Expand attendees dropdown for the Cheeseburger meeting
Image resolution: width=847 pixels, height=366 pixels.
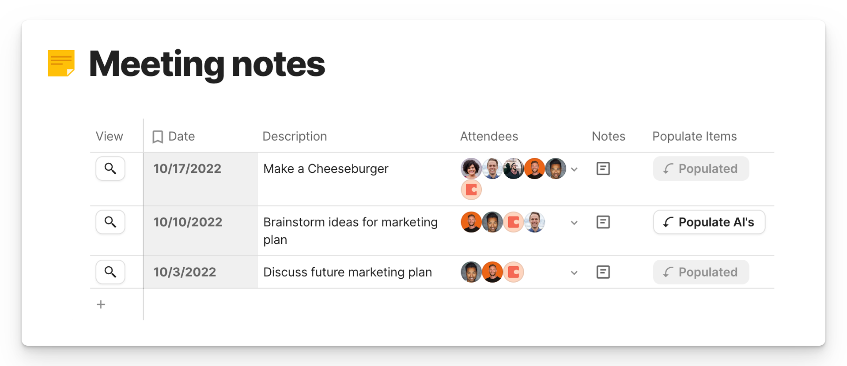pyautogui.click(x=574, y=169)
